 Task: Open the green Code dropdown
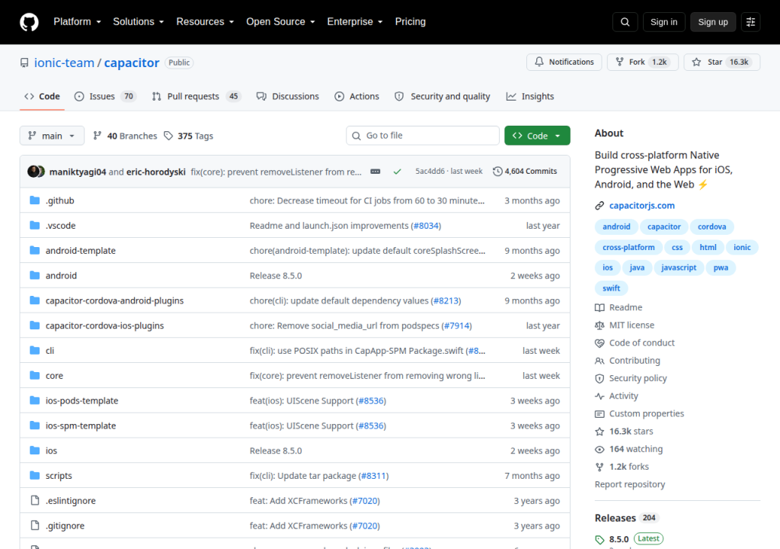(537, 136)
